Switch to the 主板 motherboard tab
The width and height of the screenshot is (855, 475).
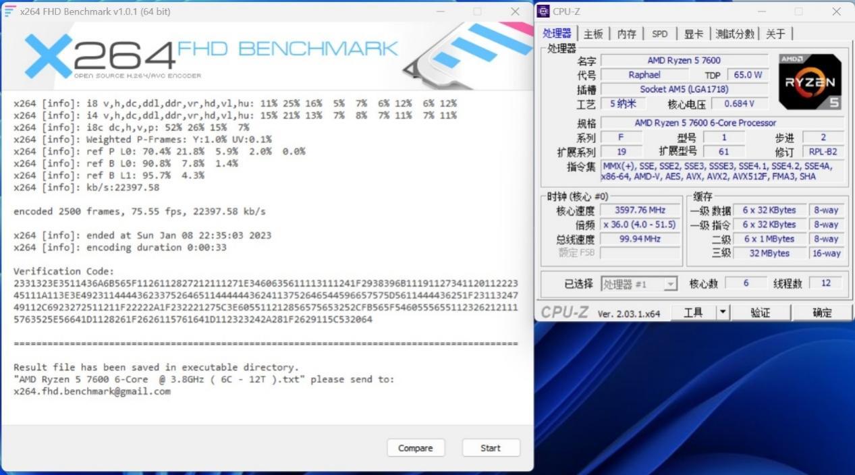point(592,33)
